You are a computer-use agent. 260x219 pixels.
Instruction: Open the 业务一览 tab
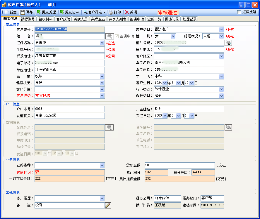coord(154,19)
